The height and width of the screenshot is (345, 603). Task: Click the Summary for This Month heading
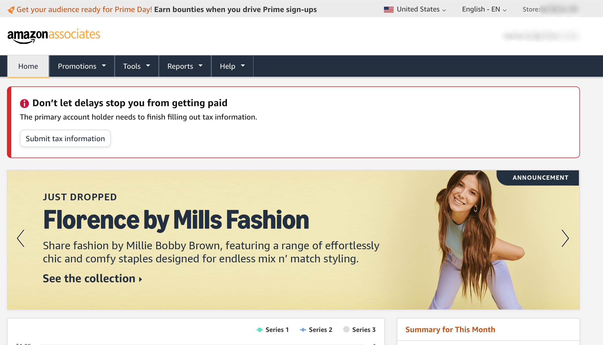pyautogui.click(x=450, y=329)
